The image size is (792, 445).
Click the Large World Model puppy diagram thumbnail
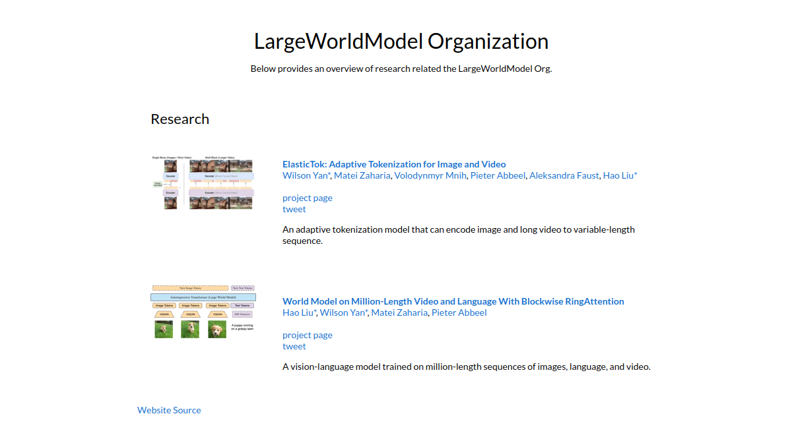203,312
